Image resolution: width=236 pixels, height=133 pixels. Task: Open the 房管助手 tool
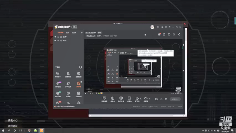(68, 75)
